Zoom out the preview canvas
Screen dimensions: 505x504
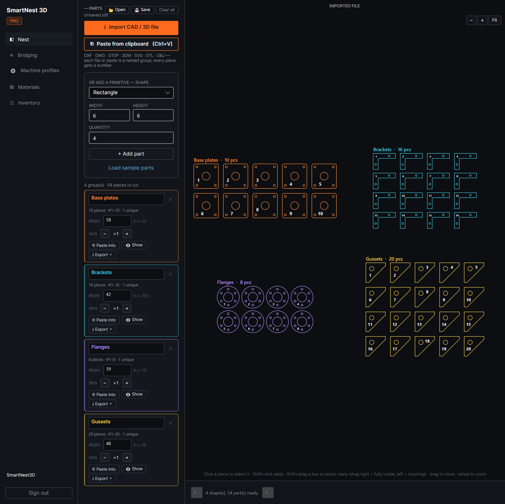471,20
